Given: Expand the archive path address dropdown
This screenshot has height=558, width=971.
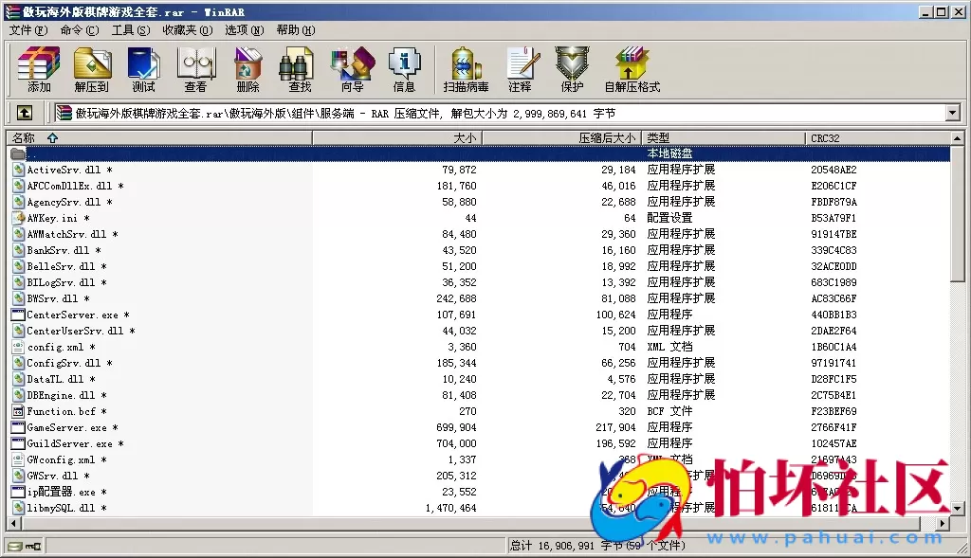Looking at the screenshot, I should coord(953,112).
